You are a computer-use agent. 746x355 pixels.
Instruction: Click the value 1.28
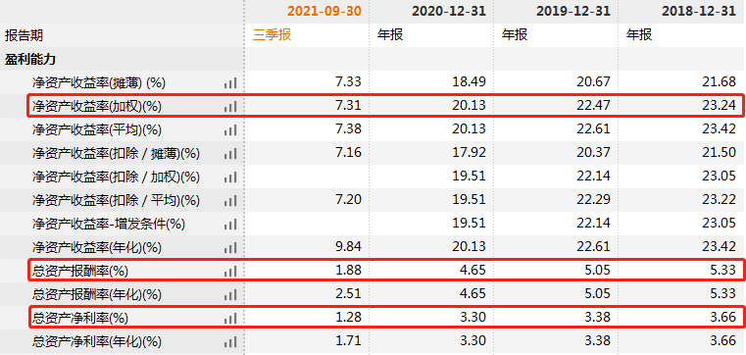(348, 317)
